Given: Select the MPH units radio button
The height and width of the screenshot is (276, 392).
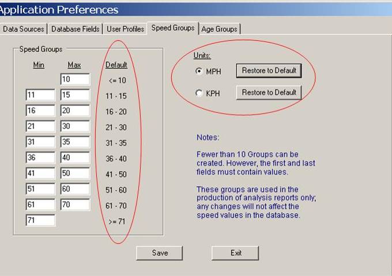Looking at the screenshot, I should [x=199, y=71].
